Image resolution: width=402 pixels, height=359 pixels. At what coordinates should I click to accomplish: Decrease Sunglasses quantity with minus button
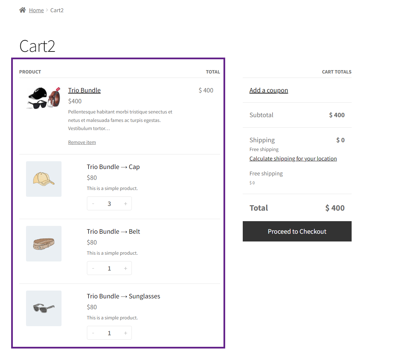pyautogui.click(x=93, y=333)
